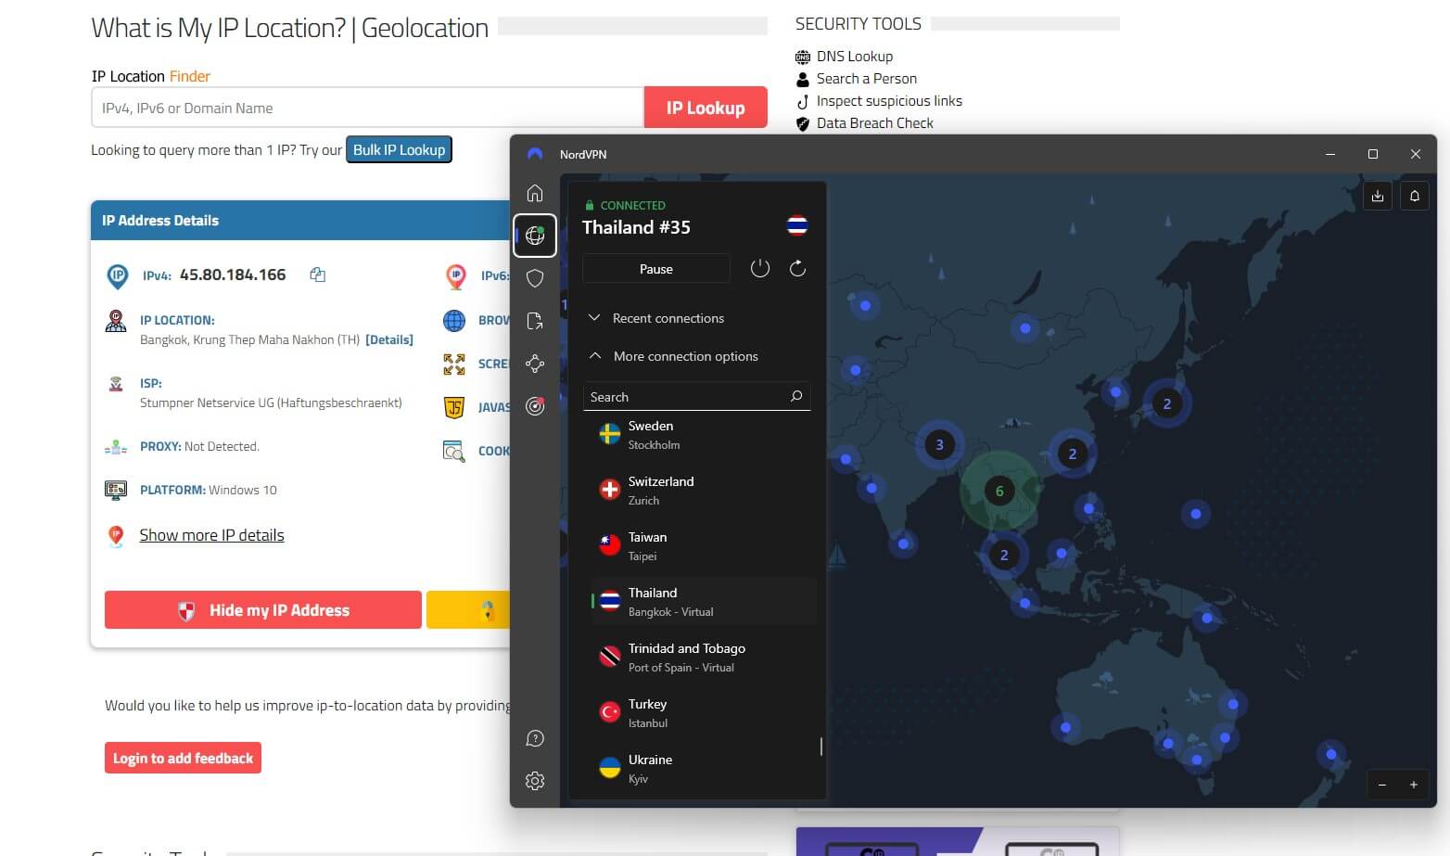
Task: Open the [Details] link for IP location
Action: click(389, 339)
